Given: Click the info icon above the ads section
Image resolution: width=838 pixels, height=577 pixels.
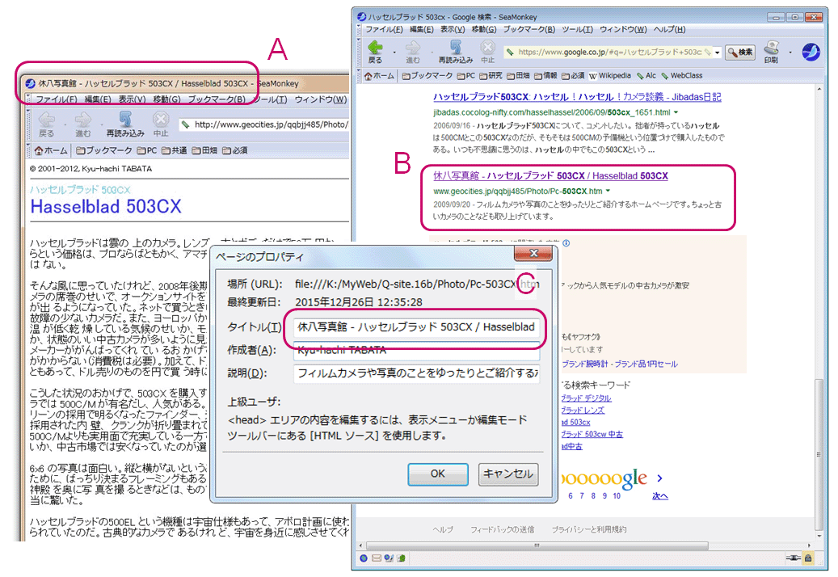Looking at the screenshot, I should pos(566,243).
